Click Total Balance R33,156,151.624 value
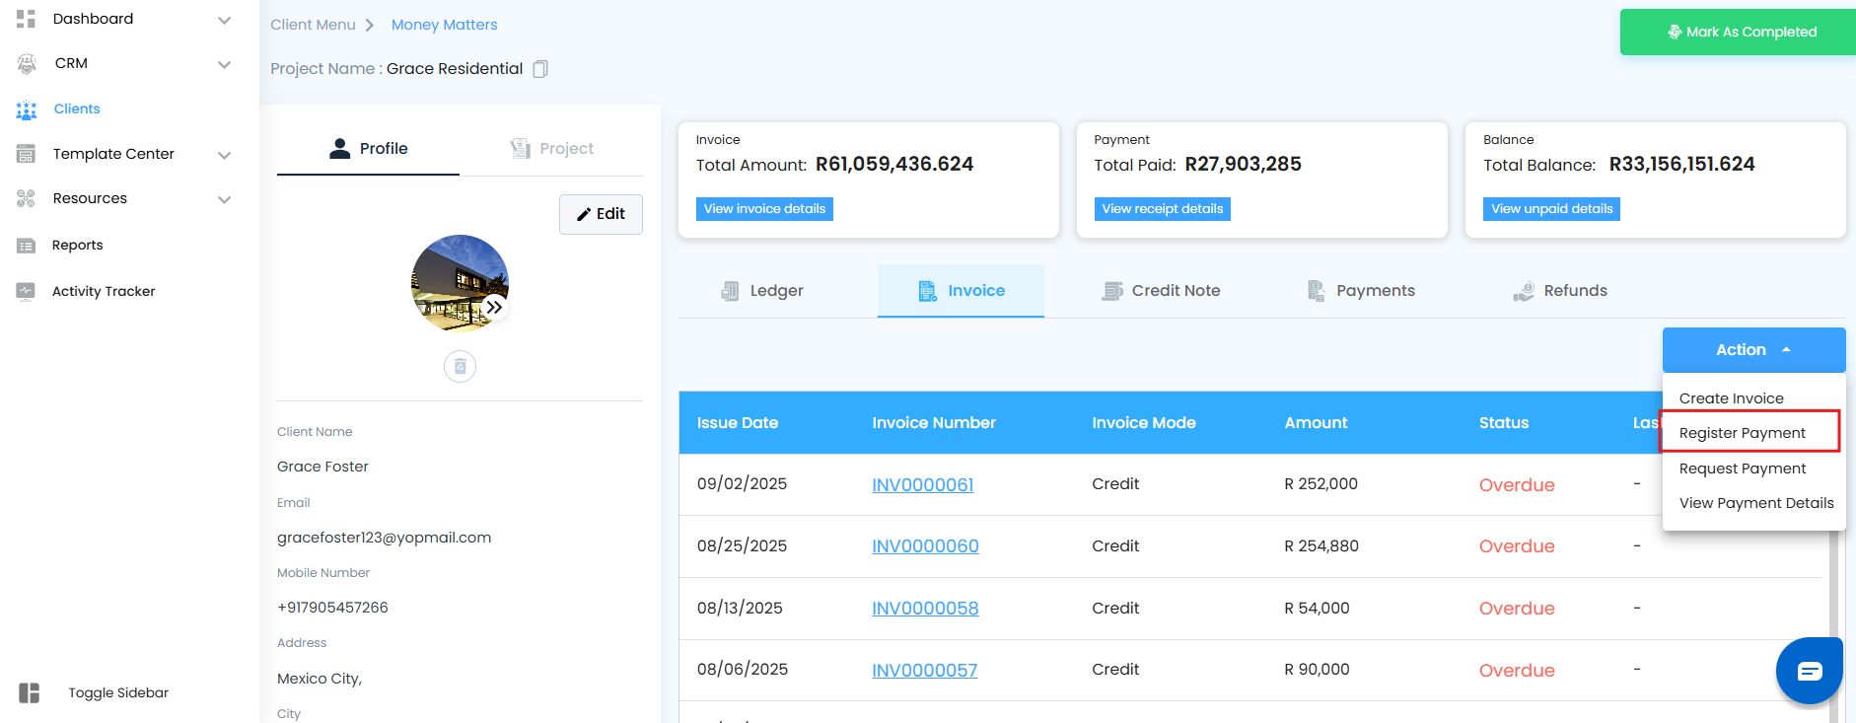Screen dimensions: 1856x723 [1682, 165]
